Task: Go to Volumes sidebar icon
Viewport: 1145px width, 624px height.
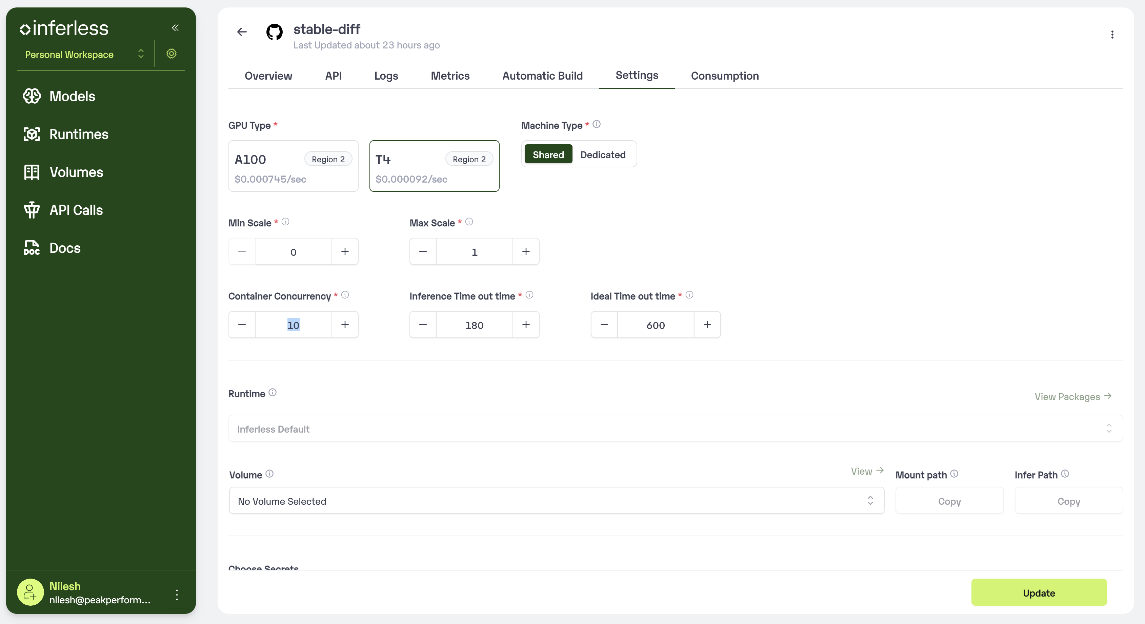Action: coord(32,172)
